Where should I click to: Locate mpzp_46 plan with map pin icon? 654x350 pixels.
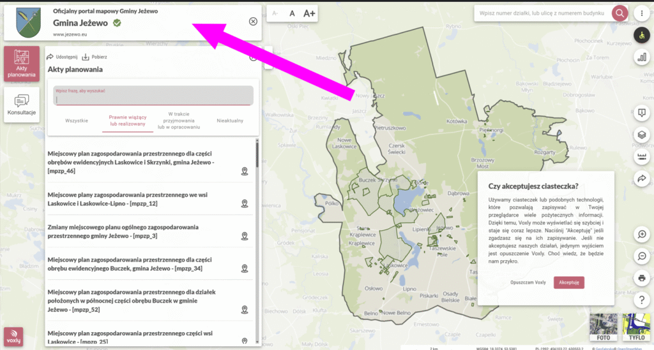click(x=244, y=171)
